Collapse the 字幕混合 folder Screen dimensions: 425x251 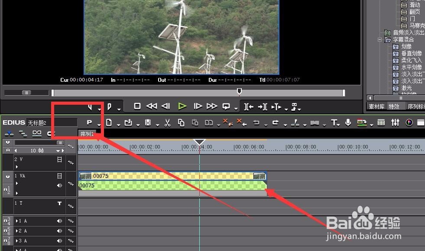tap(380, 39)
